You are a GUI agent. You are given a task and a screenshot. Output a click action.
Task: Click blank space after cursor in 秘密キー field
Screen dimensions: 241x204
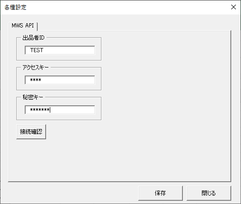73,110
